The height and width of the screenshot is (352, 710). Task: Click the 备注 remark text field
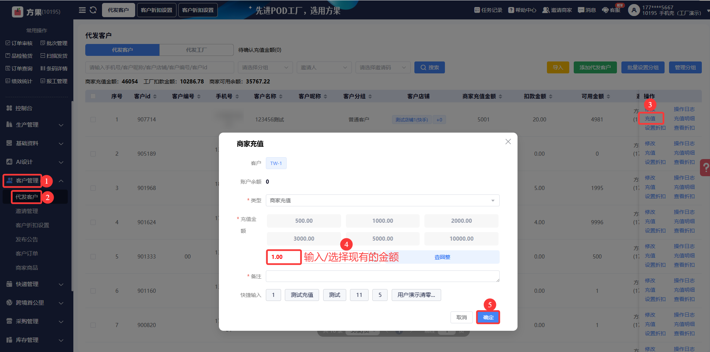(382, 276)
